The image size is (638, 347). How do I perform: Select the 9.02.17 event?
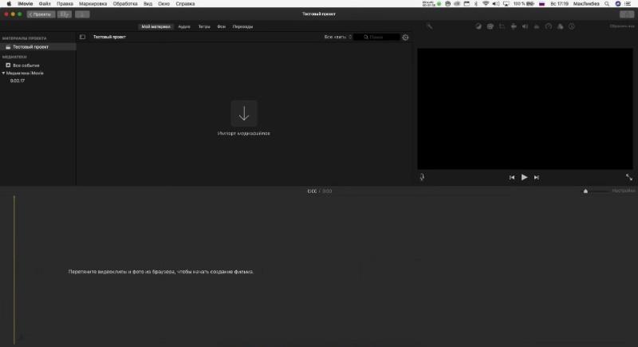pyautogui.click(x=17, y=81)
